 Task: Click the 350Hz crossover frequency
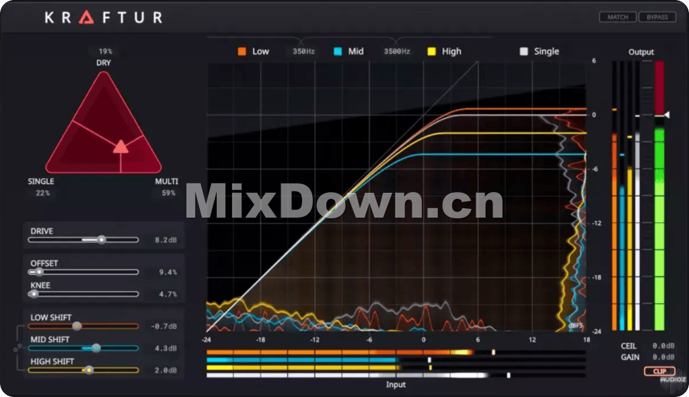point(303,51)
